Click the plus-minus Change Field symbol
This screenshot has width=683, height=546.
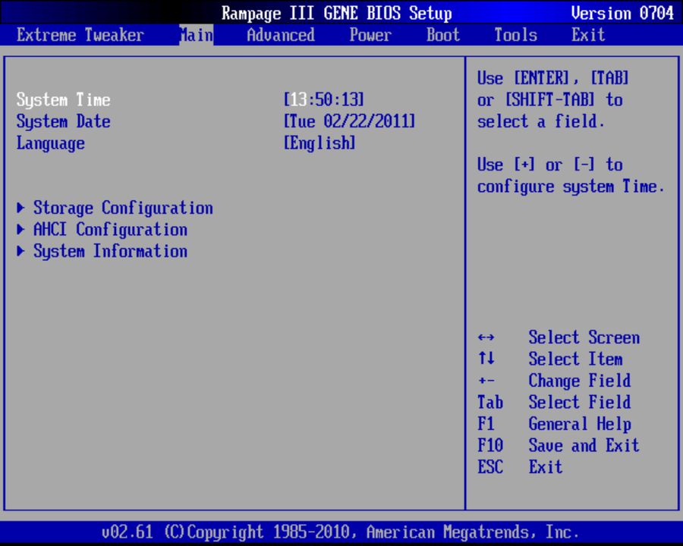pyautogui.click(x=486, y=381)
